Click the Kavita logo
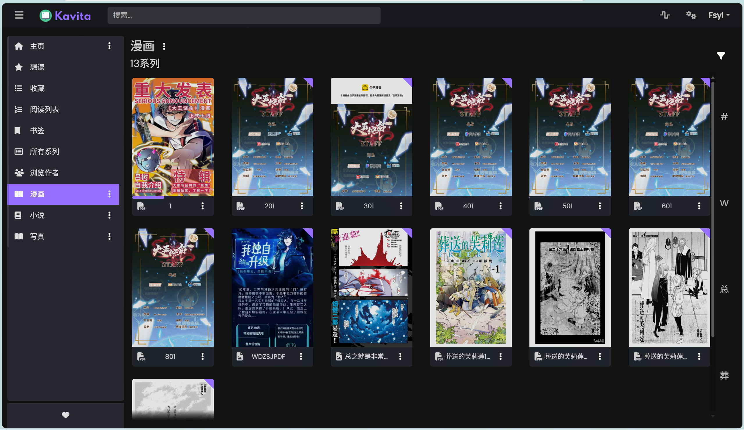Viewport: 744px width, 430px height. click(x=65, y=16)
